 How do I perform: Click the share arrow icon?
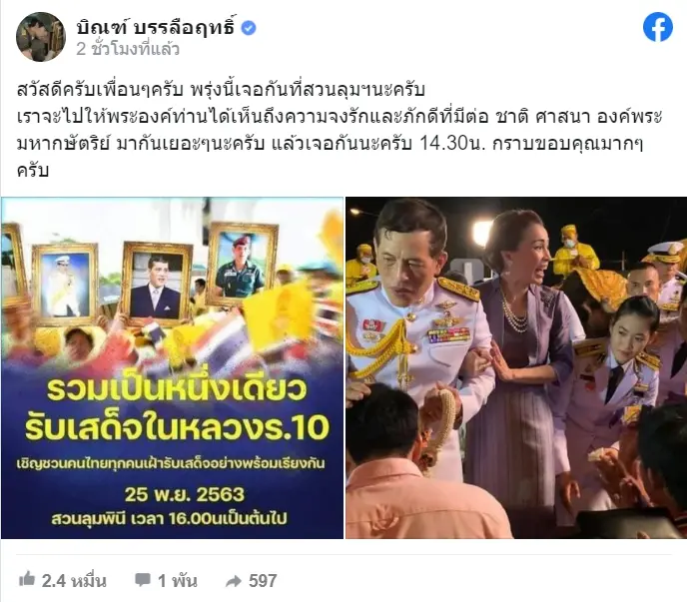234,581
